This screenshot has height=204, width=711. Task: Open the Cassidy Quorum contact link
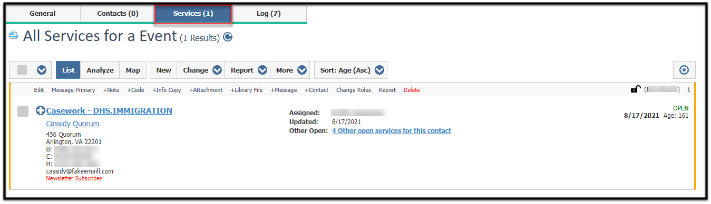tap(73, 124)
